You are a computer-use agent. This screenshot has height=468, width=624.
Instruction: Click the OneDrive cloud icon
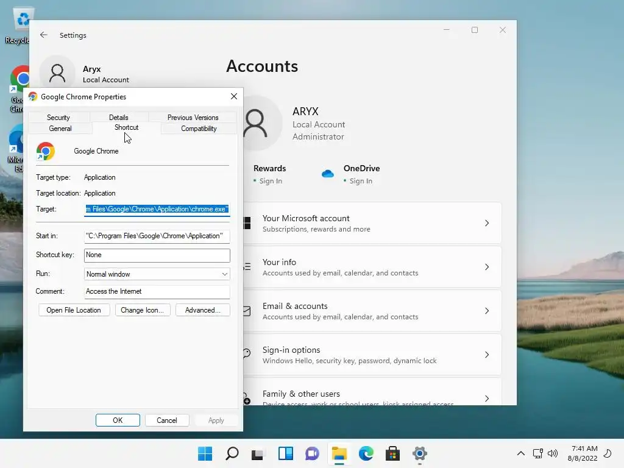327,174
